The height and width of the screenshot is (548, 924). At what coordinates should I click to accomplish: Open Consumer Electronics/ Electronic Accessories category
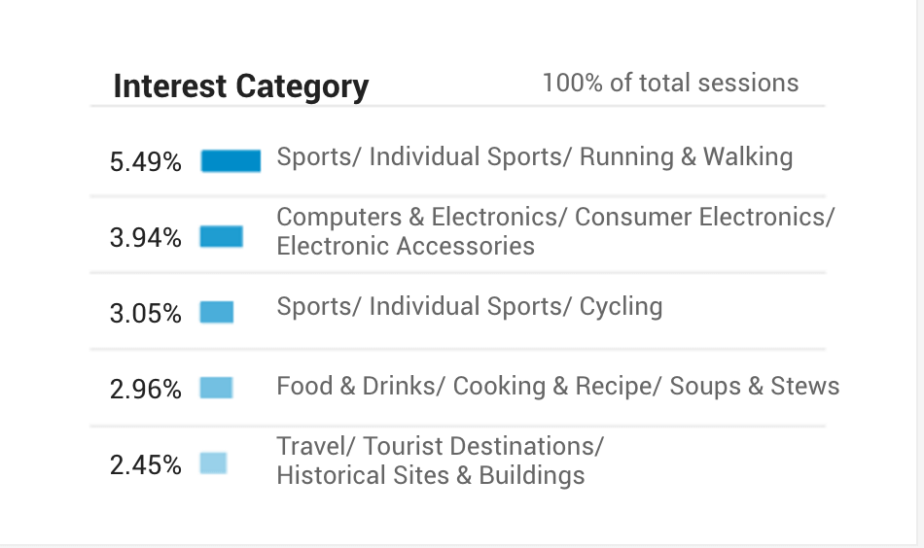[x=555, y=231]
